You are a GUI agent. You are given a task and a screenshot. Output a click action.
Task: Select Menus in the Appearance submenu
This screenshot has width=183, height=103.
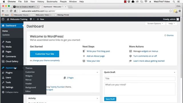(28, 80)
